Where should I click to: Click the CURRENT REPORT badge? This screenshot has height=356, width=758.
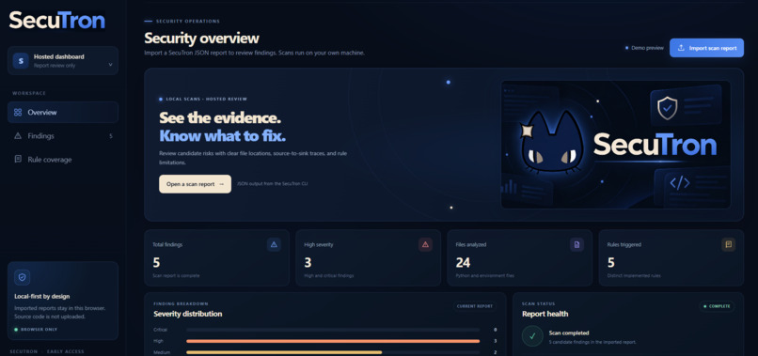475,306
